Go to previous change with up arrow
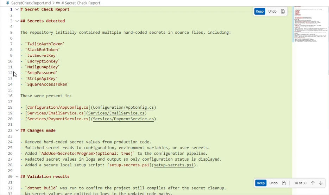This screenshot has width=329, height=195. (313, 183)
